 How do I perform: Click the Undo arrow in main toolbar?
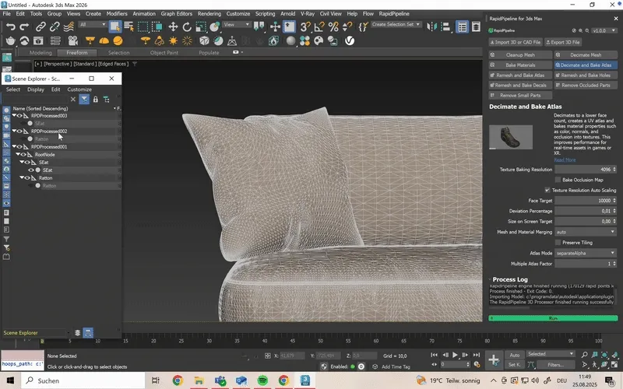[x=10, y=26]
